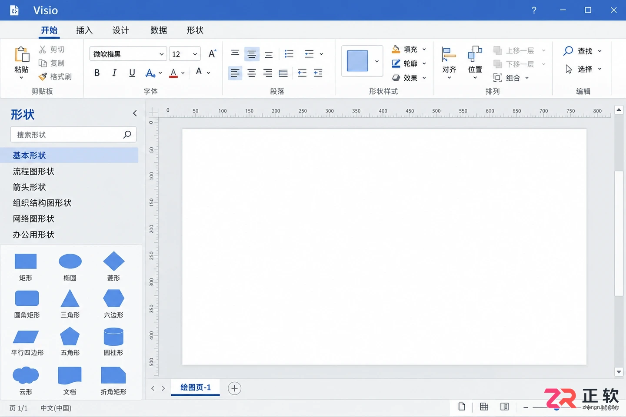Viewport: 626px width, 417px height.
Task: Select the 椭圆 ellipse shape
Action: click(x=70, y=261)
